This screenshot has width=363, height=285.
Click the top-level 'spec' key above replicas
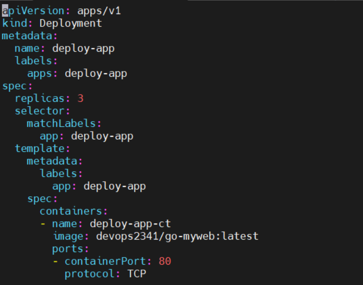tap(15, 87)
